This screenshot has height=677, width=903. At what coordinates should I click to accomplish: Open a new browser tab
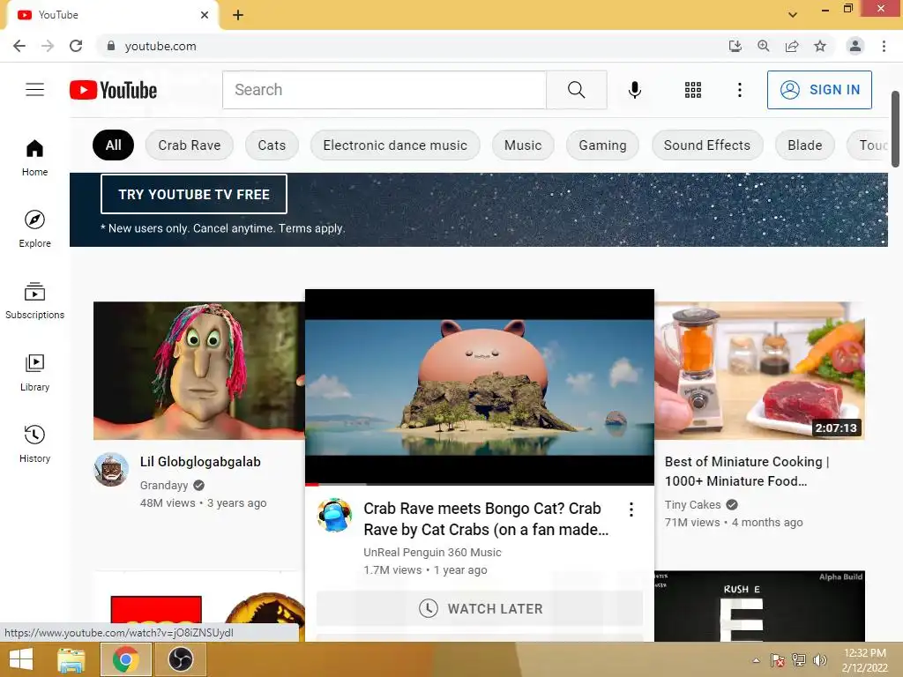coord(238,15)
